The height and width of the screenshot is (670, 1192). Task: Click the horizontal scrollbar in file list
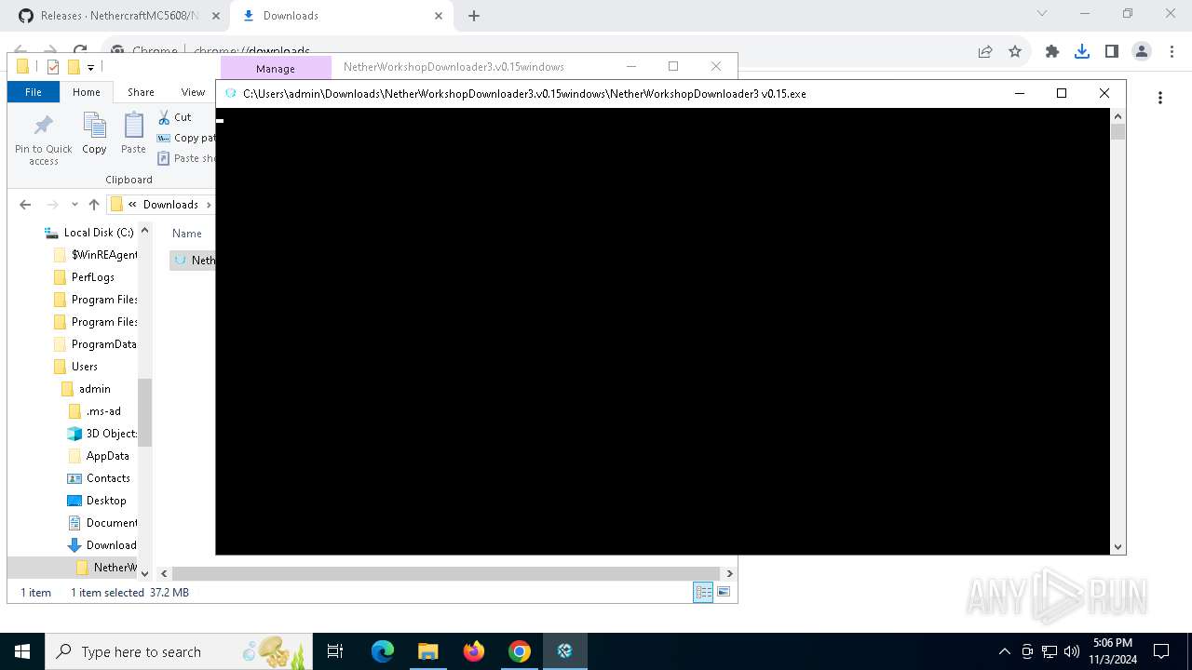(x=446, y=573)
